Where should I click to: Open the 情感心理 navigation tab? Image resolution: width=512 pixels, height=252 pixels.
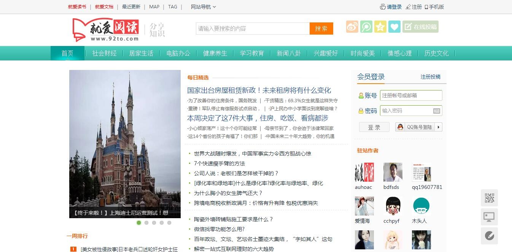[399, 53]
